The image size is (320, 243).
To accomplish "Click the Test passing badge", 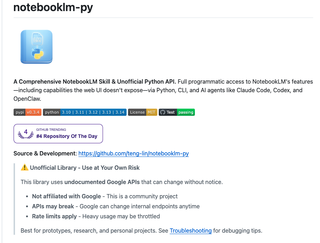I will (177, 112).
